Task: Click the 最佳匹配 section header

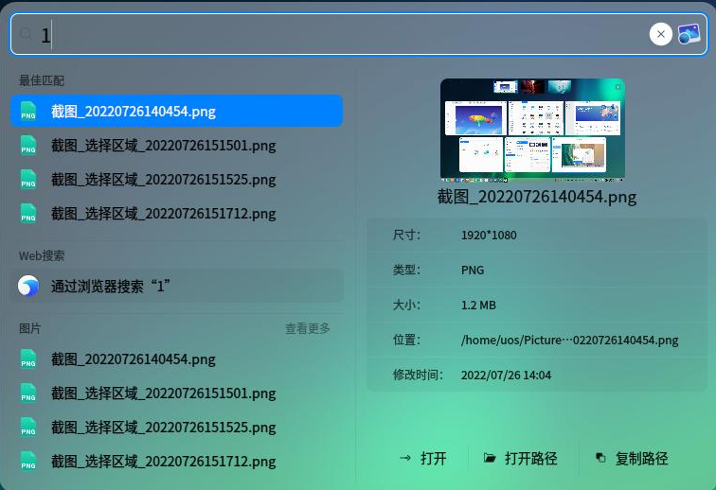Action: click(41, 80)
